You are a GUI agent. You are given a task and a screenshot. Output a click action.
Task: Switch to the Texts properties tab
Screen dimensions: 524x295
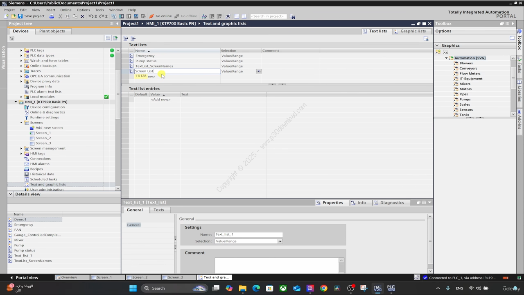[x=158, y=210]
